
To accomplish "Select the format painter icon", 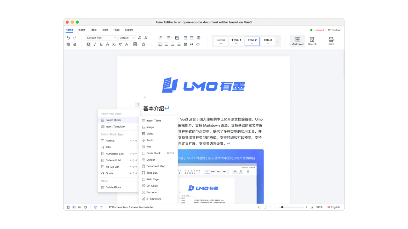I will pos(68,44).
